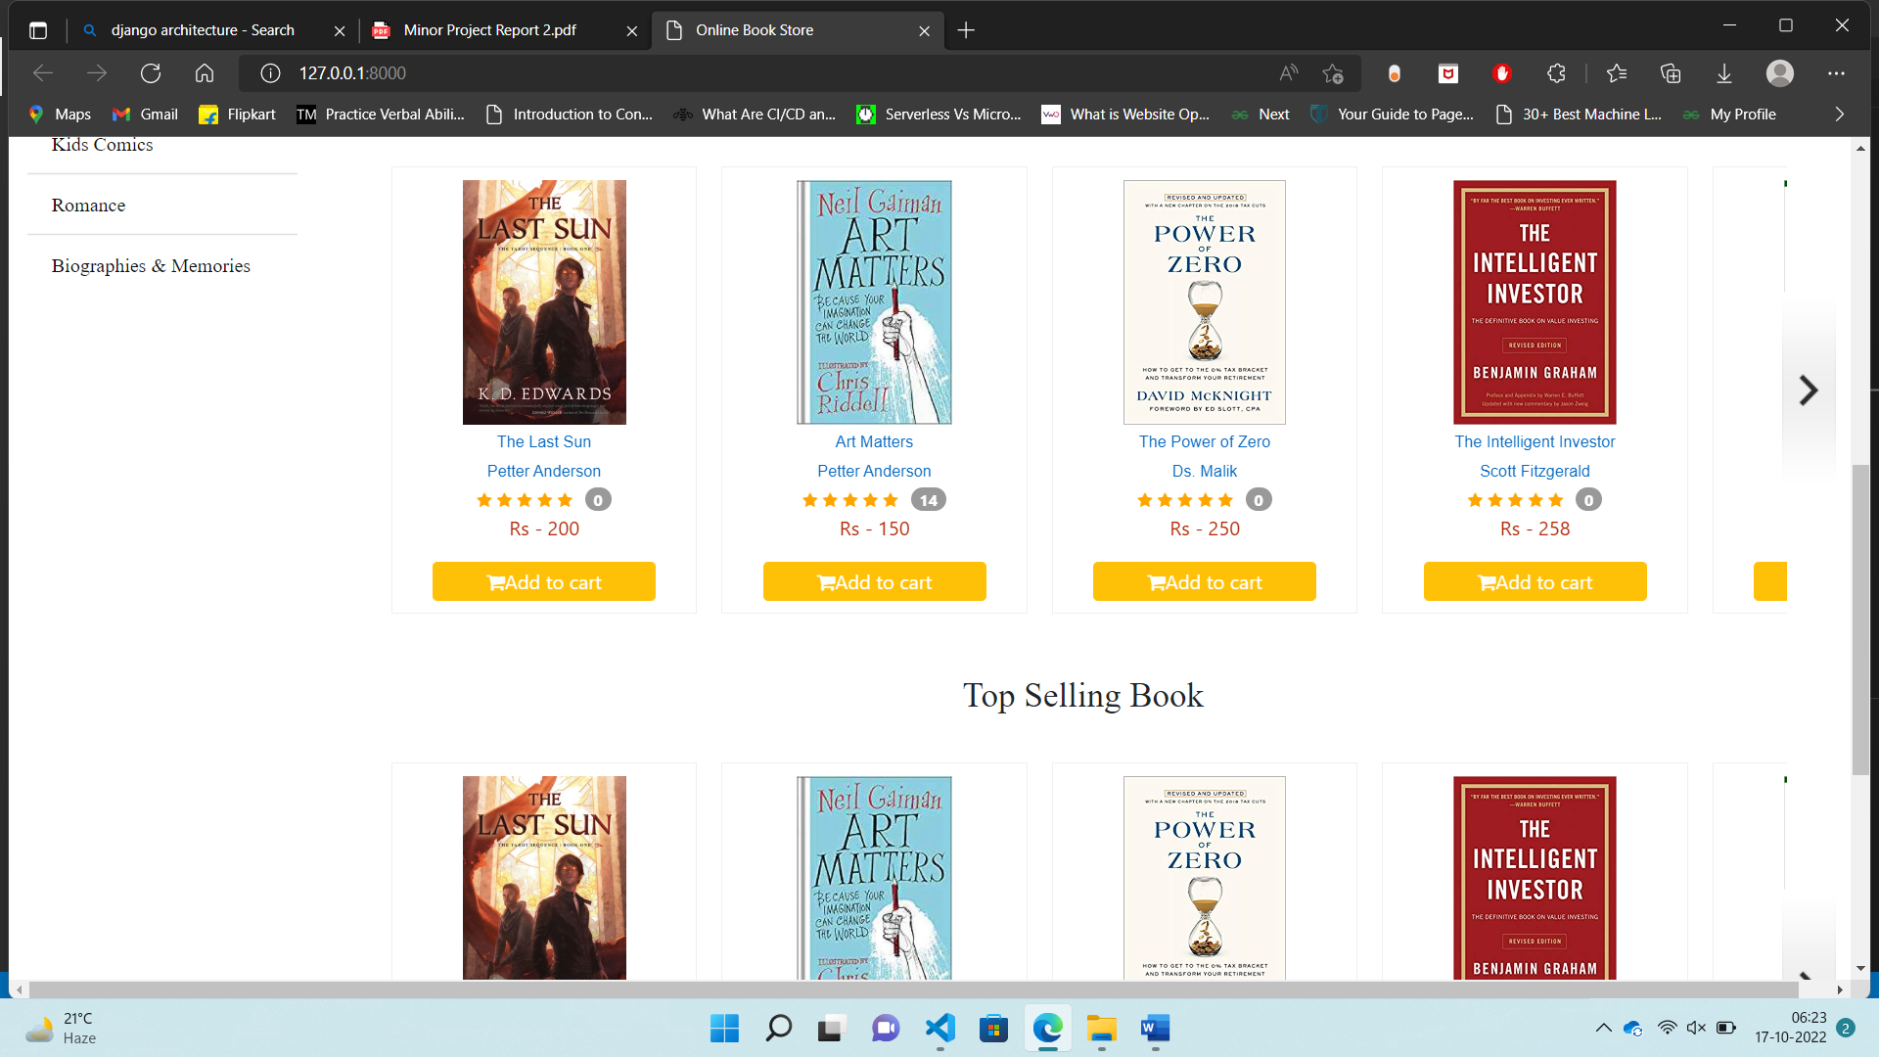Click the Romance category in sidebar
This screenshot has height=1057, width=1879.
click(x=88, y=205)
